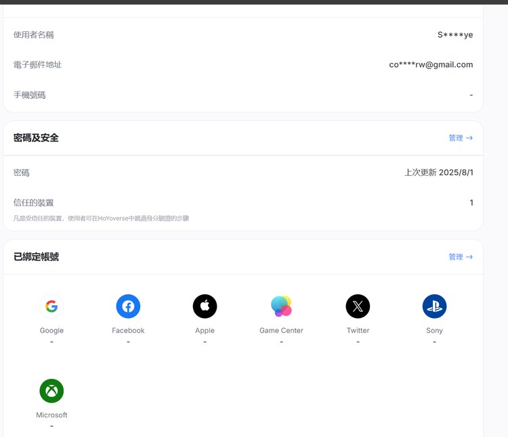Click the 電子郵件地址 field label
The width and height of the screenshot is (508, 437).
38,65
